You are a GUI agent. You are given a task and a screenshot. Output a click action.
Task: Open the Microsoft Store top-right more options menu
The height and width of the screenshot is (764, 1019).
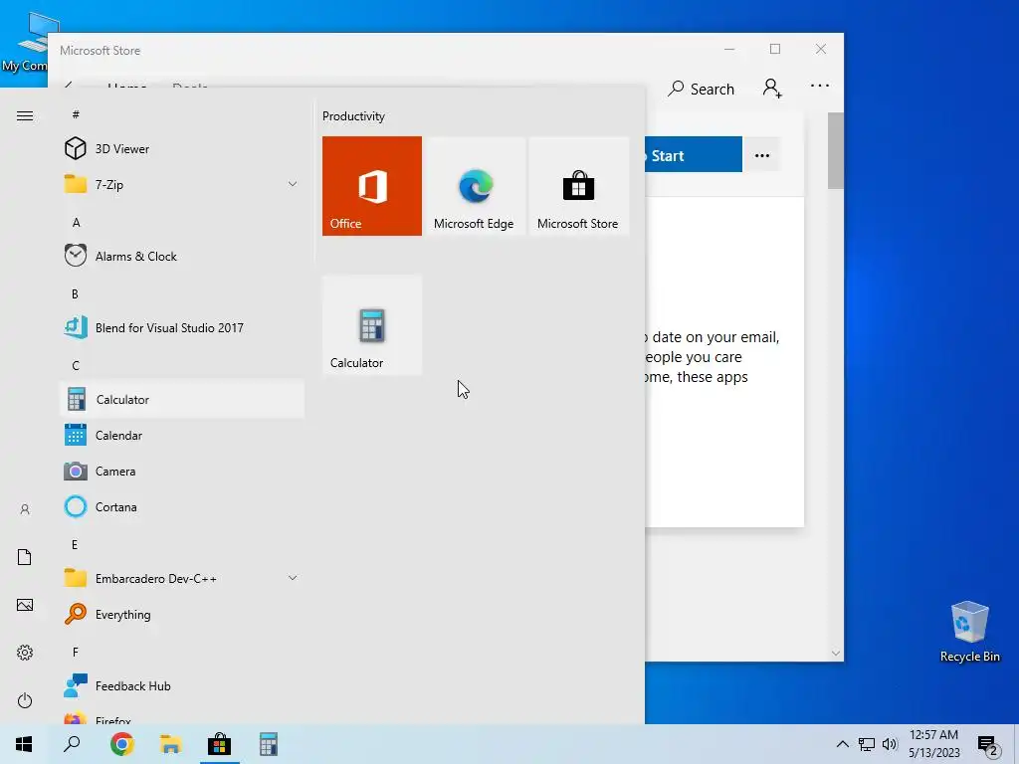[x=820, y=86]
